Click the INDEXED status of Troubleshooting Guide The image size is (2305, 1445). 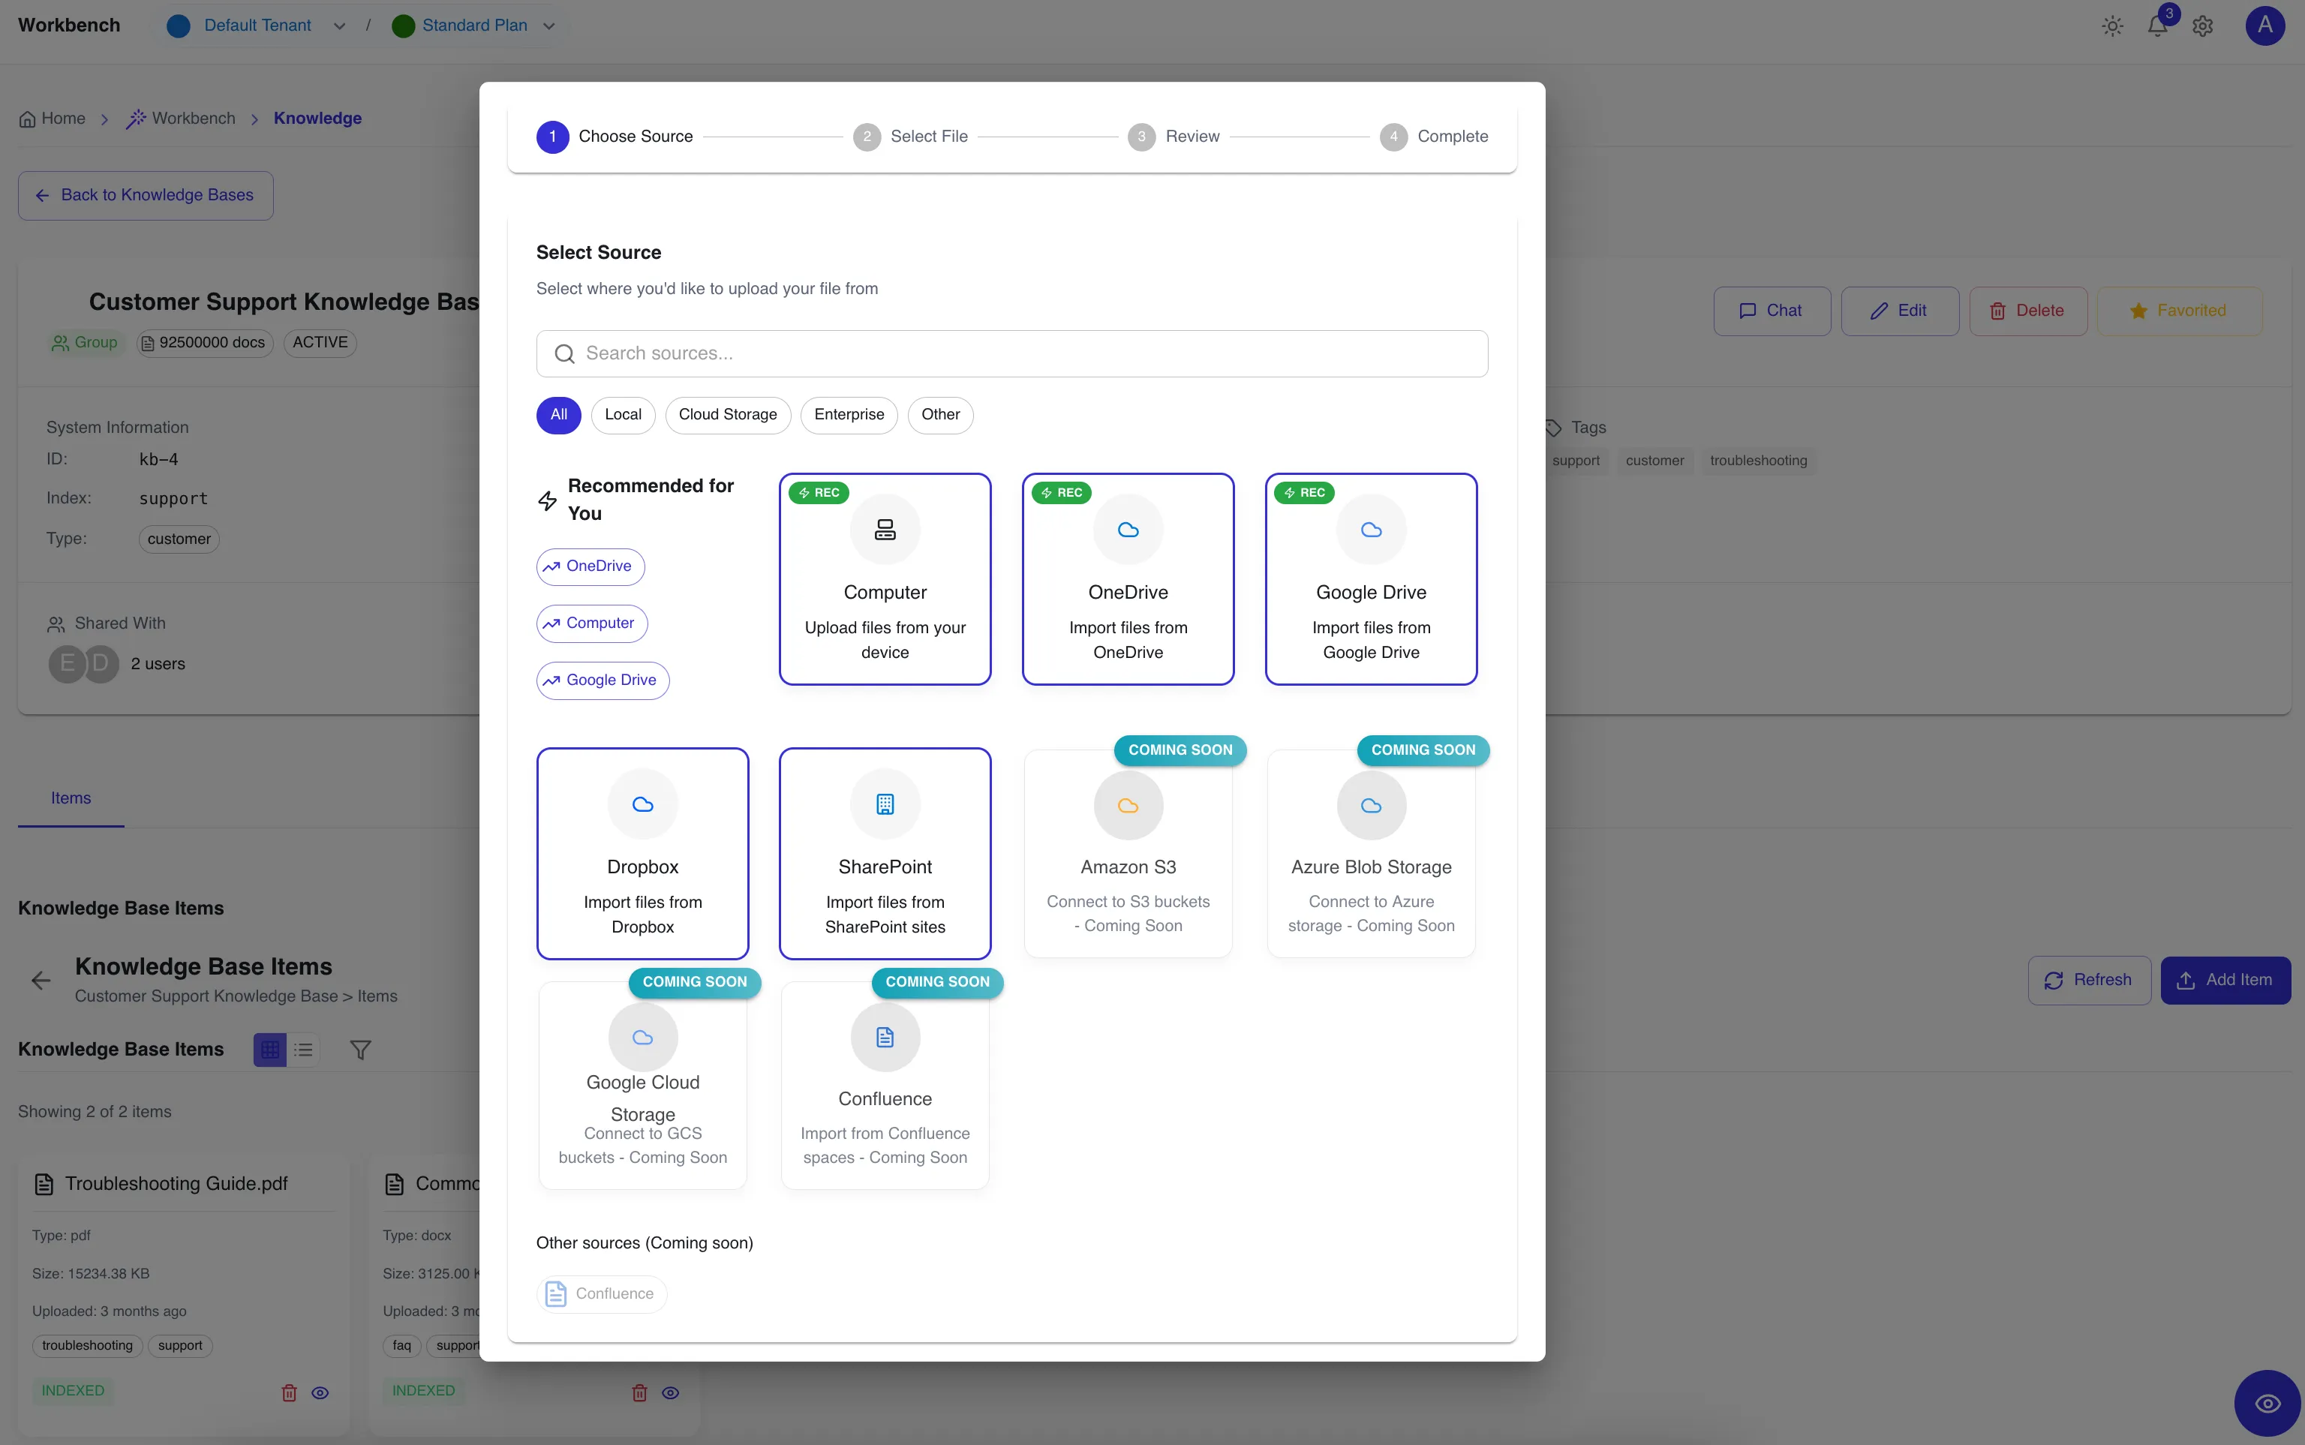click(x=73, y=1392)
